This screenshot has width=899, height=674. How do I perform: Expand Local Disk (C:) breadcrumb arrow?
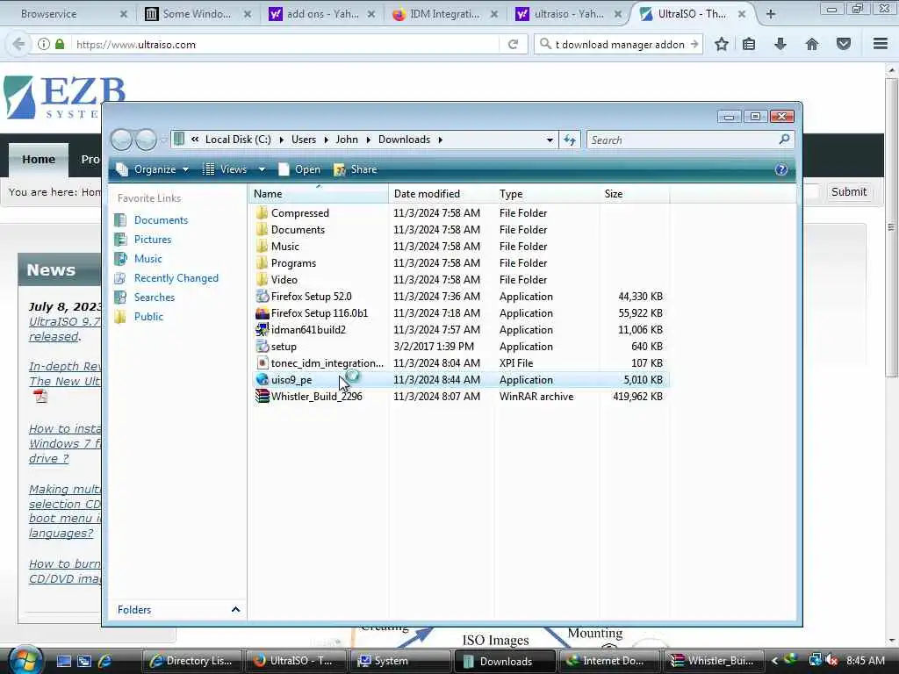[282, 140]
